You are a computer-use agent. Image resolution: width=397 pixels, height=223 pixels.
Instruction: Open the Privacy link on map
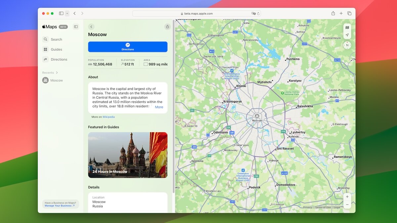pyautogui.click(x=308, y=207)
